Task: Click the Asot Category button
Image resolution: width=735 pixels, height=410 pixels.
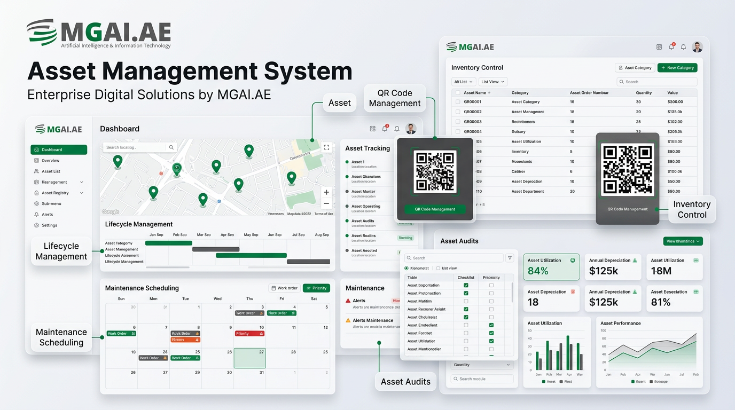Action: [635, 68]
